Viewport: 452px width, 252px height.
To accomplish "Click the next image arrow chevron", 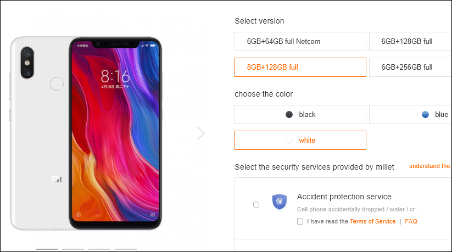I will point(201,133).
